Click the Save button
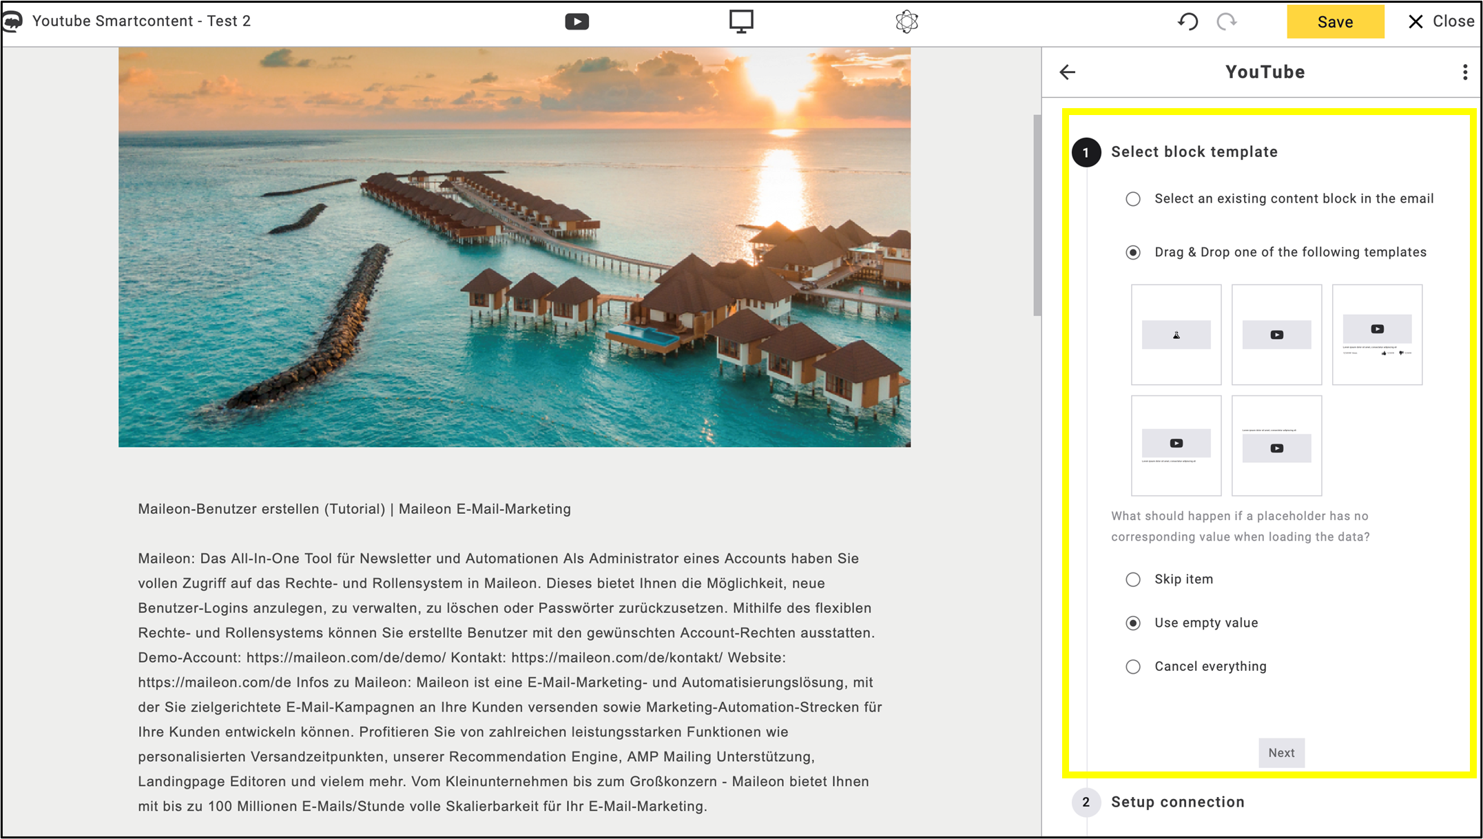 coord(1335,21)
